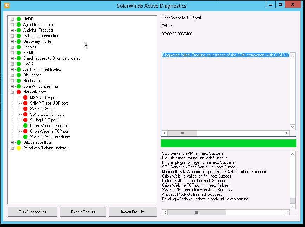Click the green dot beside AntiVirus Products
Image resolution: width=305 pixels, height=227 pixels.
click(x=19, y=30)
